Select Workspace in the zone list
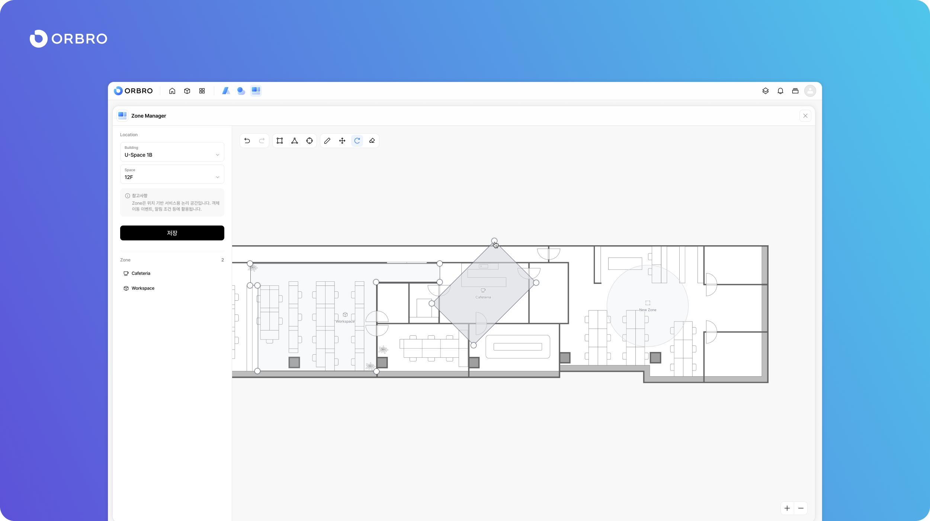Screen dimensions: 930x521 click(x=143, y=288)
